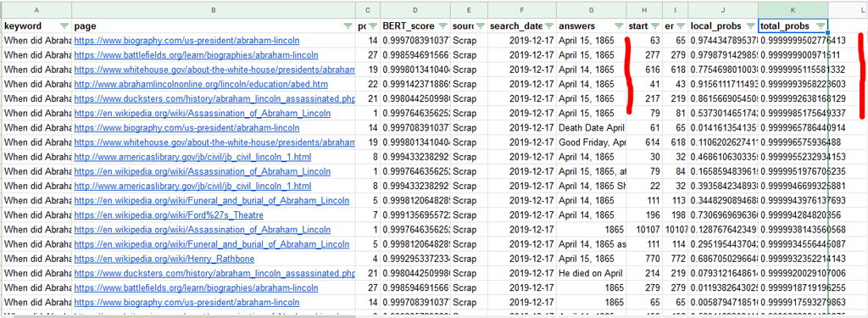Select start cell with value 277

tap(644, 55)
